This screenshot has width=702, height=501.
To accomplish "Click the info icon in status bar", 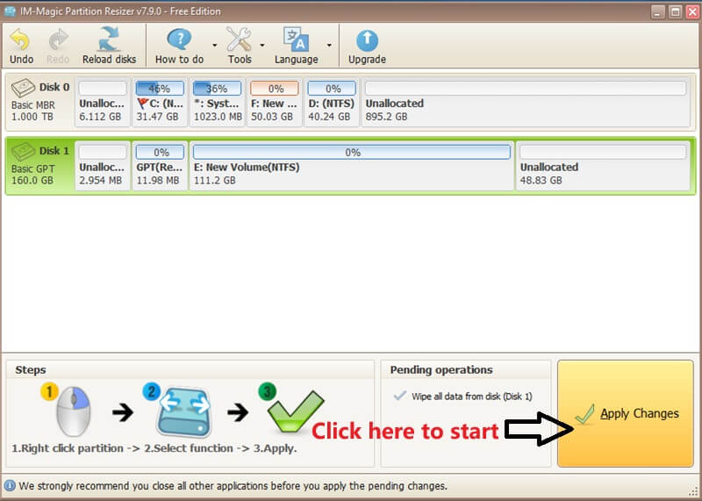I will (10, 486).
